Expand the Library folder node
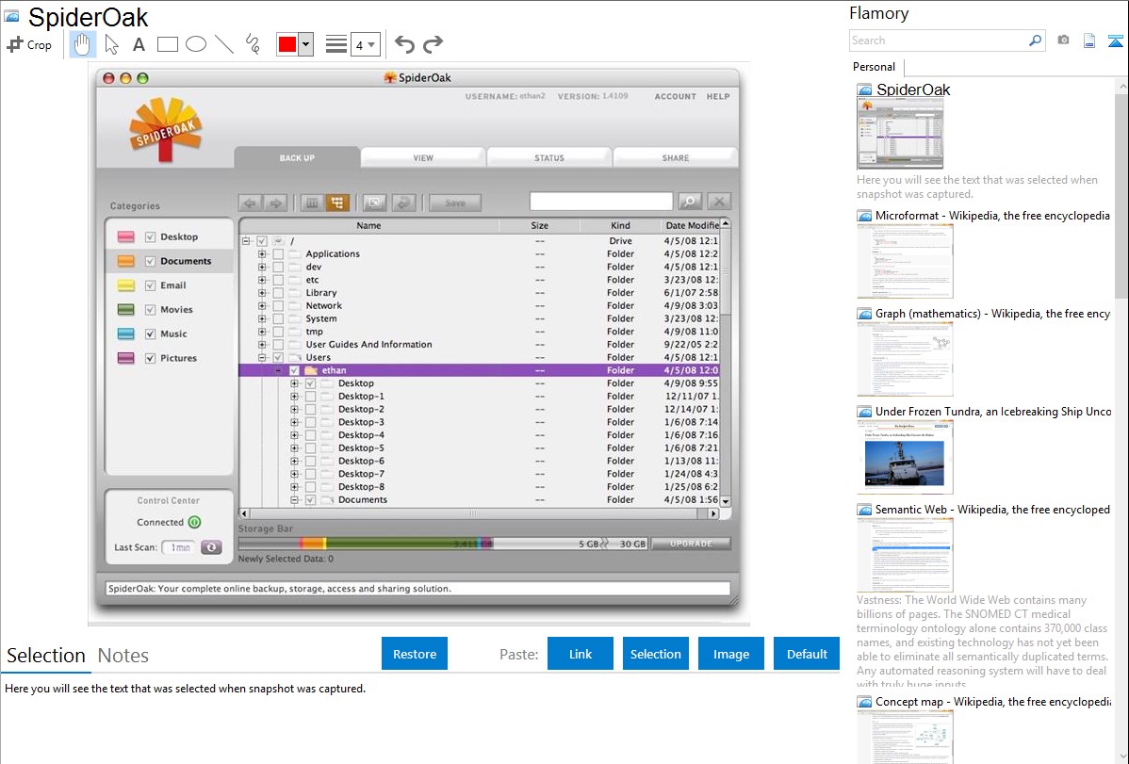The image size is (1129, 764). pyautogui.click(x=262, y=293)
